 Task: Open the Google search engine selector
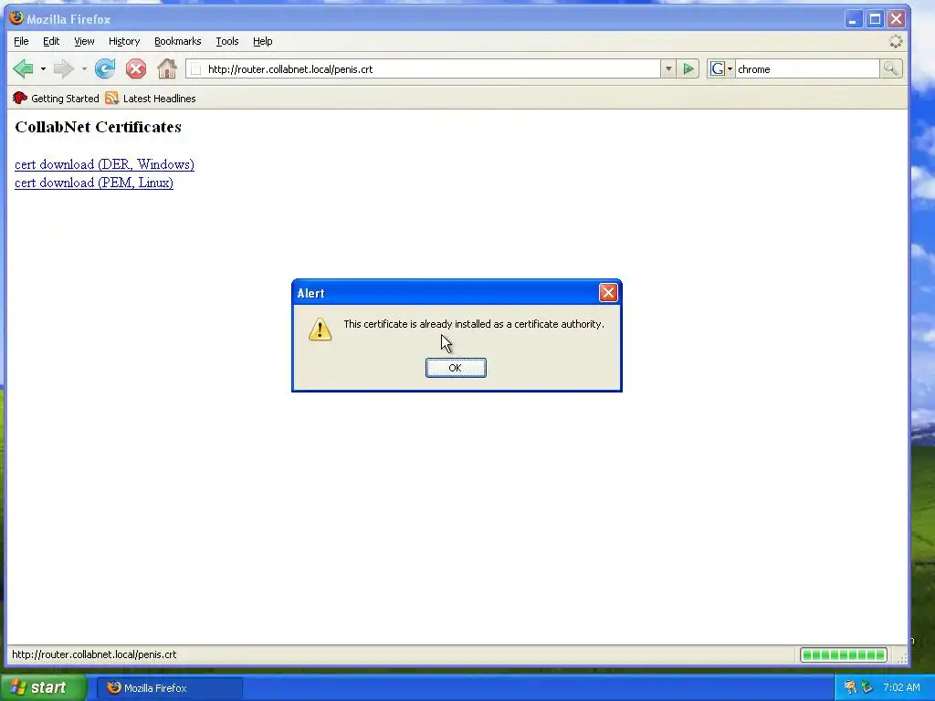pos(721,69)
